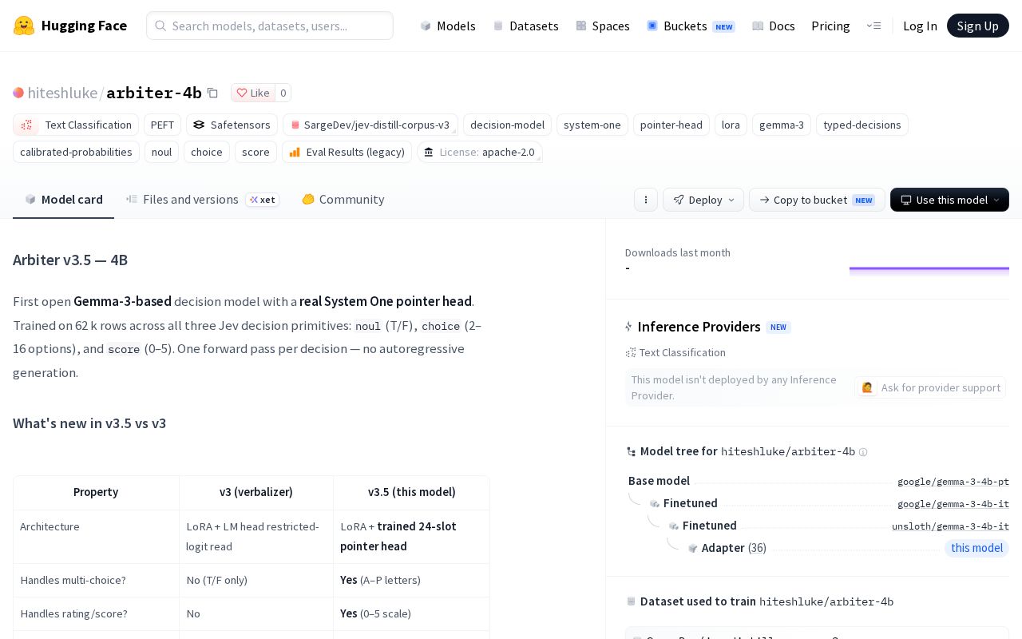
Task: Click the Community tab emoji icon
Action: 308,200
